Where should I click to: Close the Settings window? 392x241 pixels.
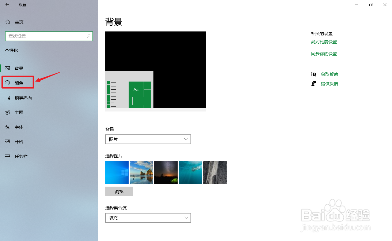tap(385, 5)
